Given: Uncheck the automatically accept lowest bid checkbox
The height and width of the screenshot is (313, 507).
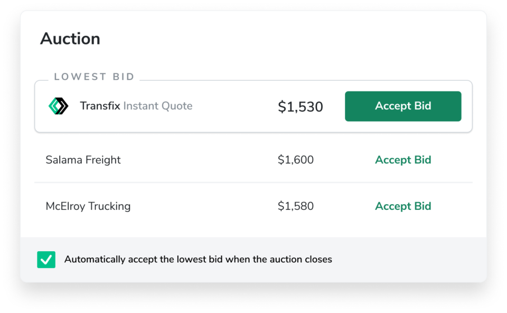Looking at the screenshot, I should click(x=46, y=260).
